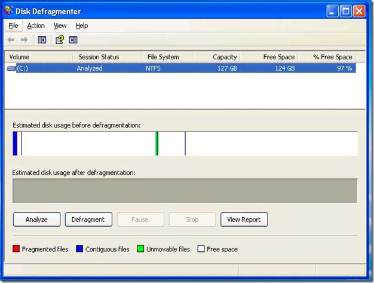Open the Help menu

pos(82,26)
